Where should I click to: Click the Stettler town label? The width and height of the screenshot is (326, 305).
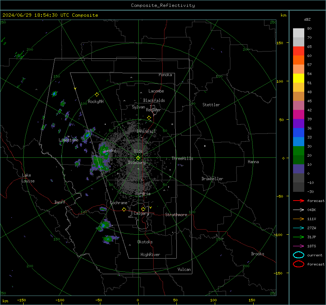point(211,105)
